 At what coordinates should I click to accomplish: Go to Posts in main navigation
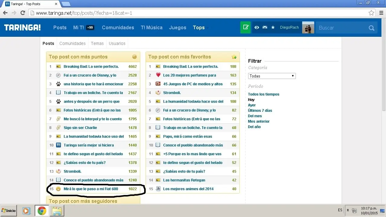point(60,27)
